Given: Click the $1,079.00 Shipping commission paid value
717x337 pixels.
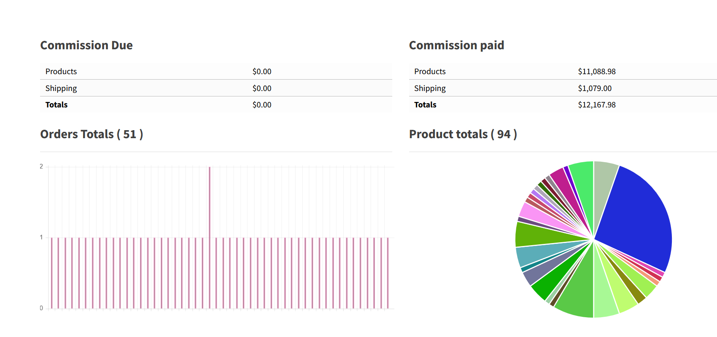Looking at the screenshot, I should pos(594,88).
